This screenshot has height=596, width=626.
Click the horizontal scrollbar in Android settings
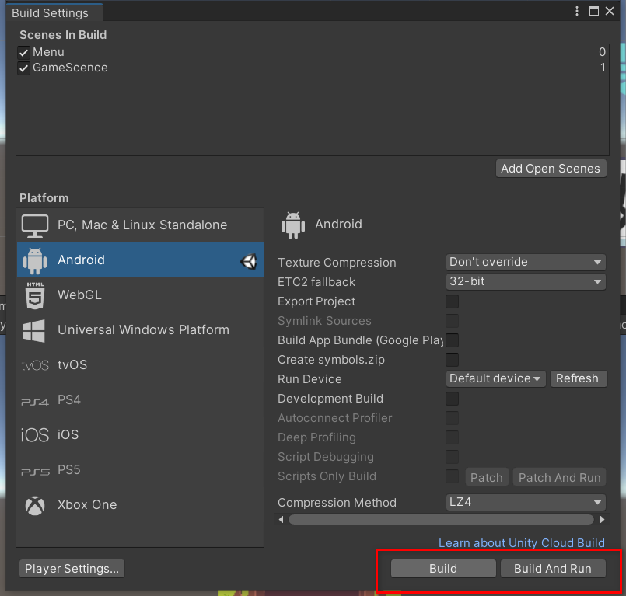(x=441, y=519)
